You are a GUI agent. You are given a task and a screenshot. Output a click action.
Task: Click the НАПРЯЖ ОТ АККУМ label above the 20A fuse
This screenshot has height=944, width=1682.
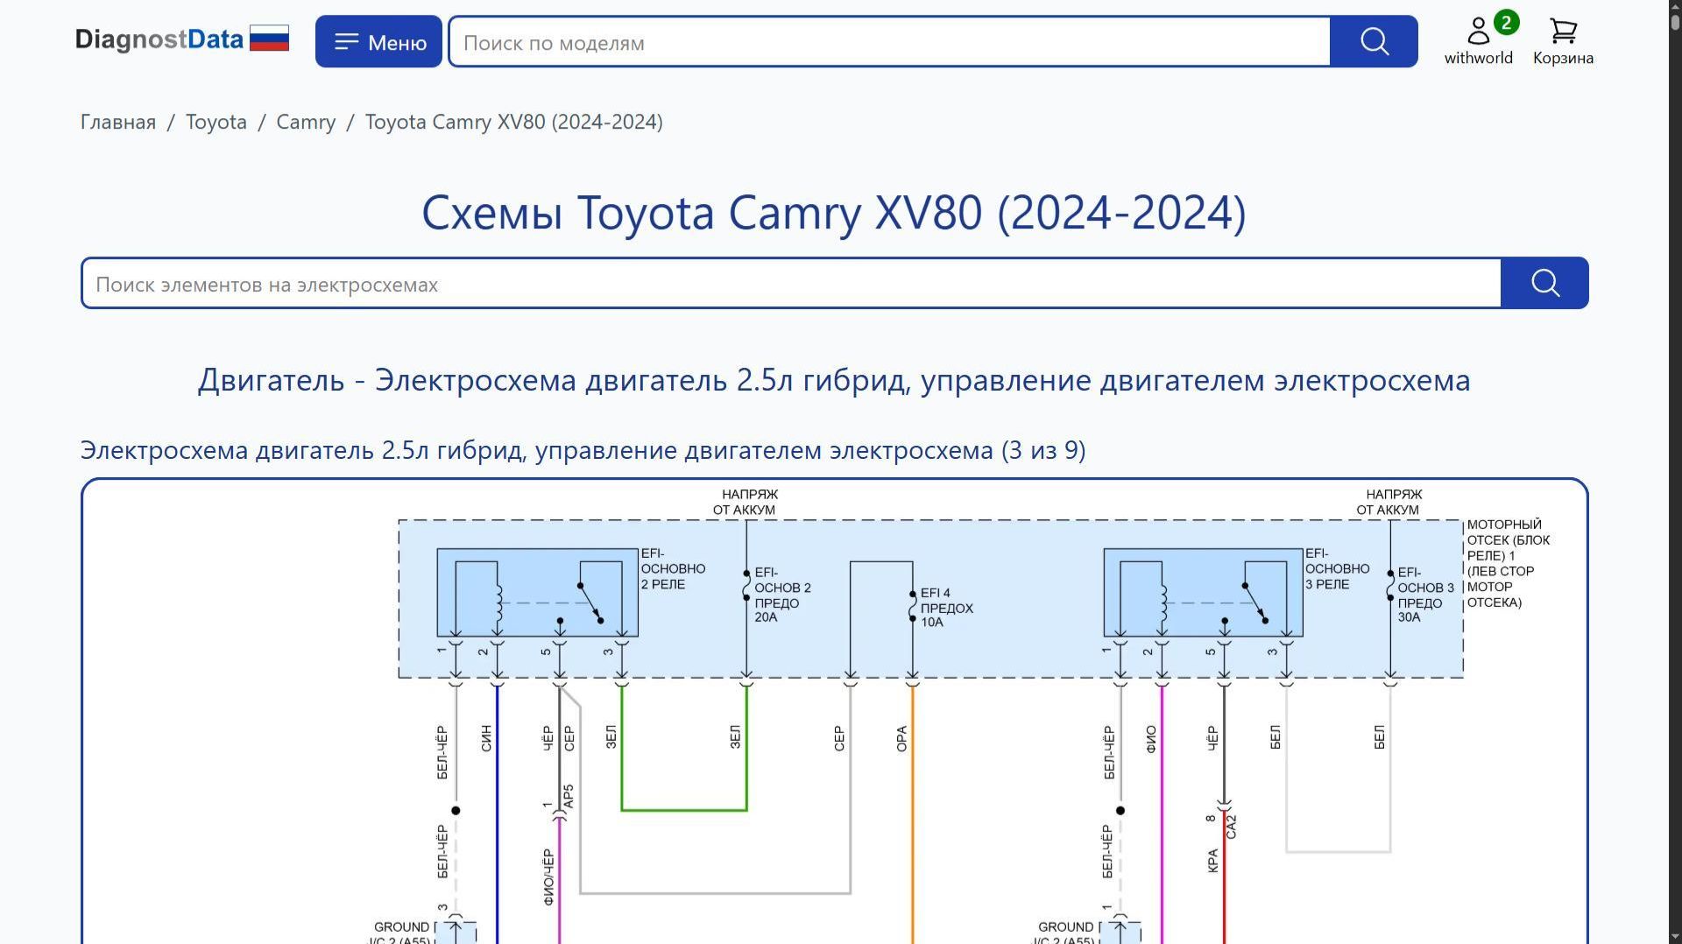[x=746, y=502]
